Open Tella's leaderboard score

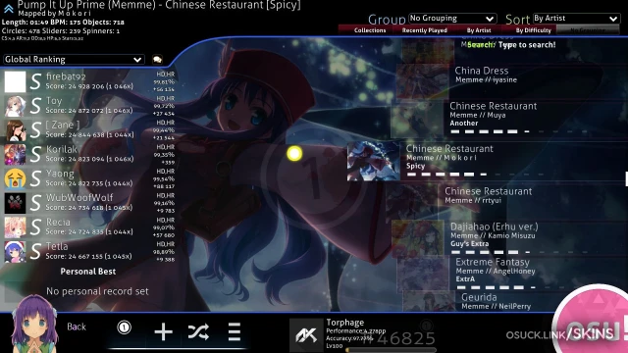coord(89,251)
